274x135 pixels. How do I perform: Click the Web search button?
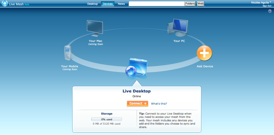[200, 4]
